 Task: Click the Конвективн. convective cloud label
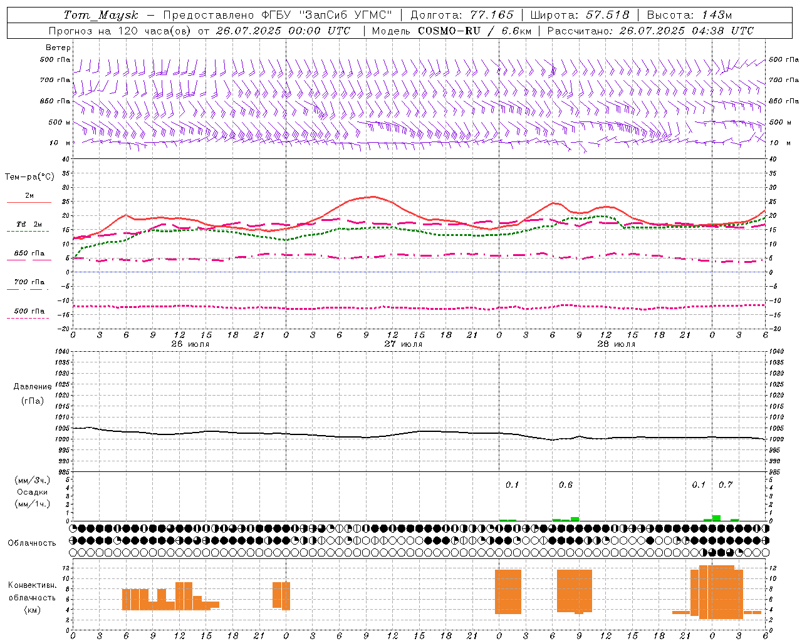tap(32, 585)
